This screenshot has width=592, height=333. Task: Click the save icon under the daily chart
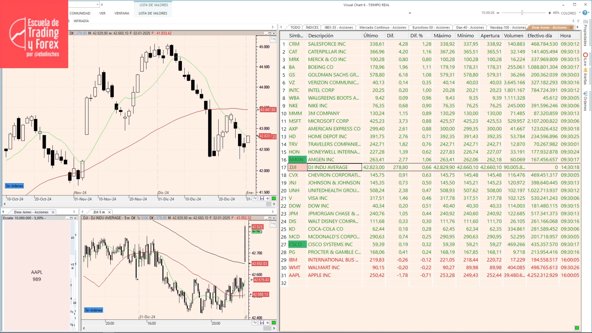262,198
